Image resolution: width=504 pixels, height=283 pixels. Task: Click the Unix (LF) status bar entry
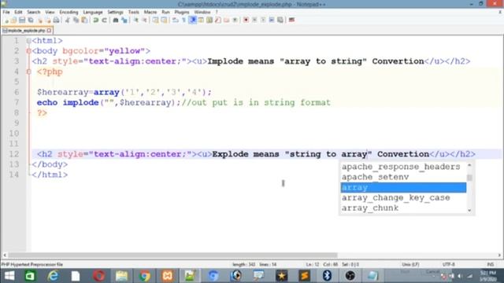pos(410,264)
